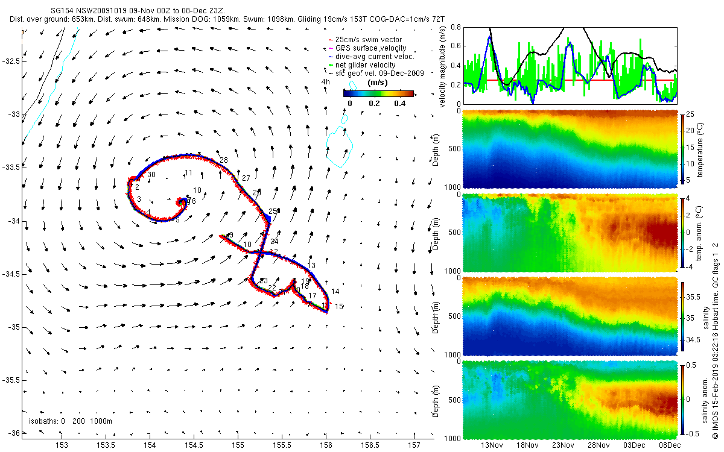Click the 25 tick on temperature colorbar
724x452 pixels.
[x=691, y=115]
